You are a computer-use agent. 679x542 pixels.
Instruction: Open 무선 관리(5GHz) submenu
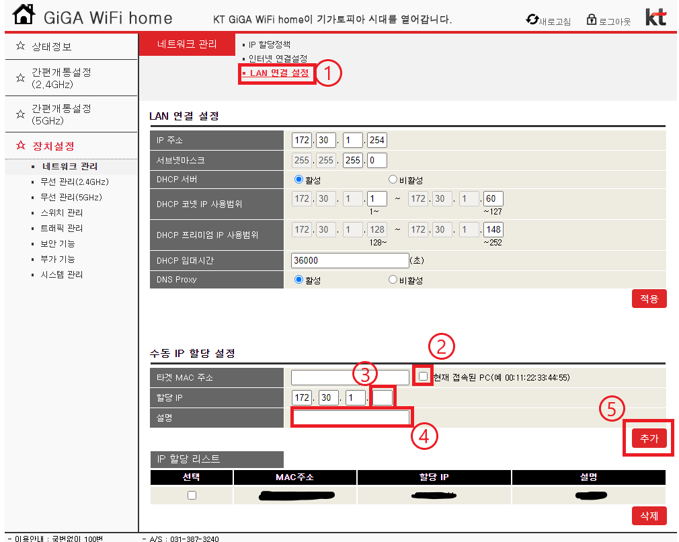[x=71, y=198]
